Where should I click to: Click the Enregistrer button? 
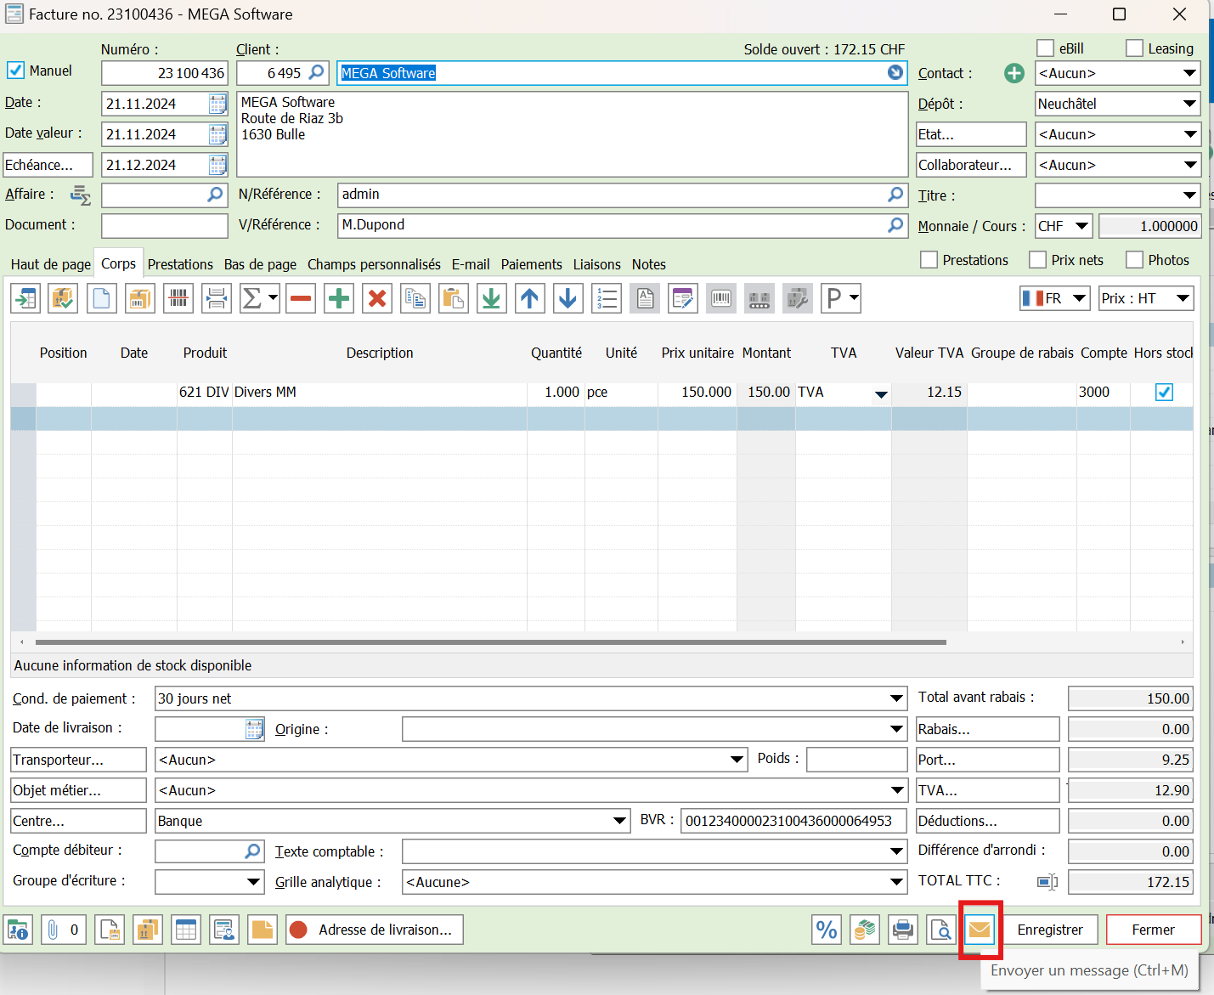[1050, 930]
